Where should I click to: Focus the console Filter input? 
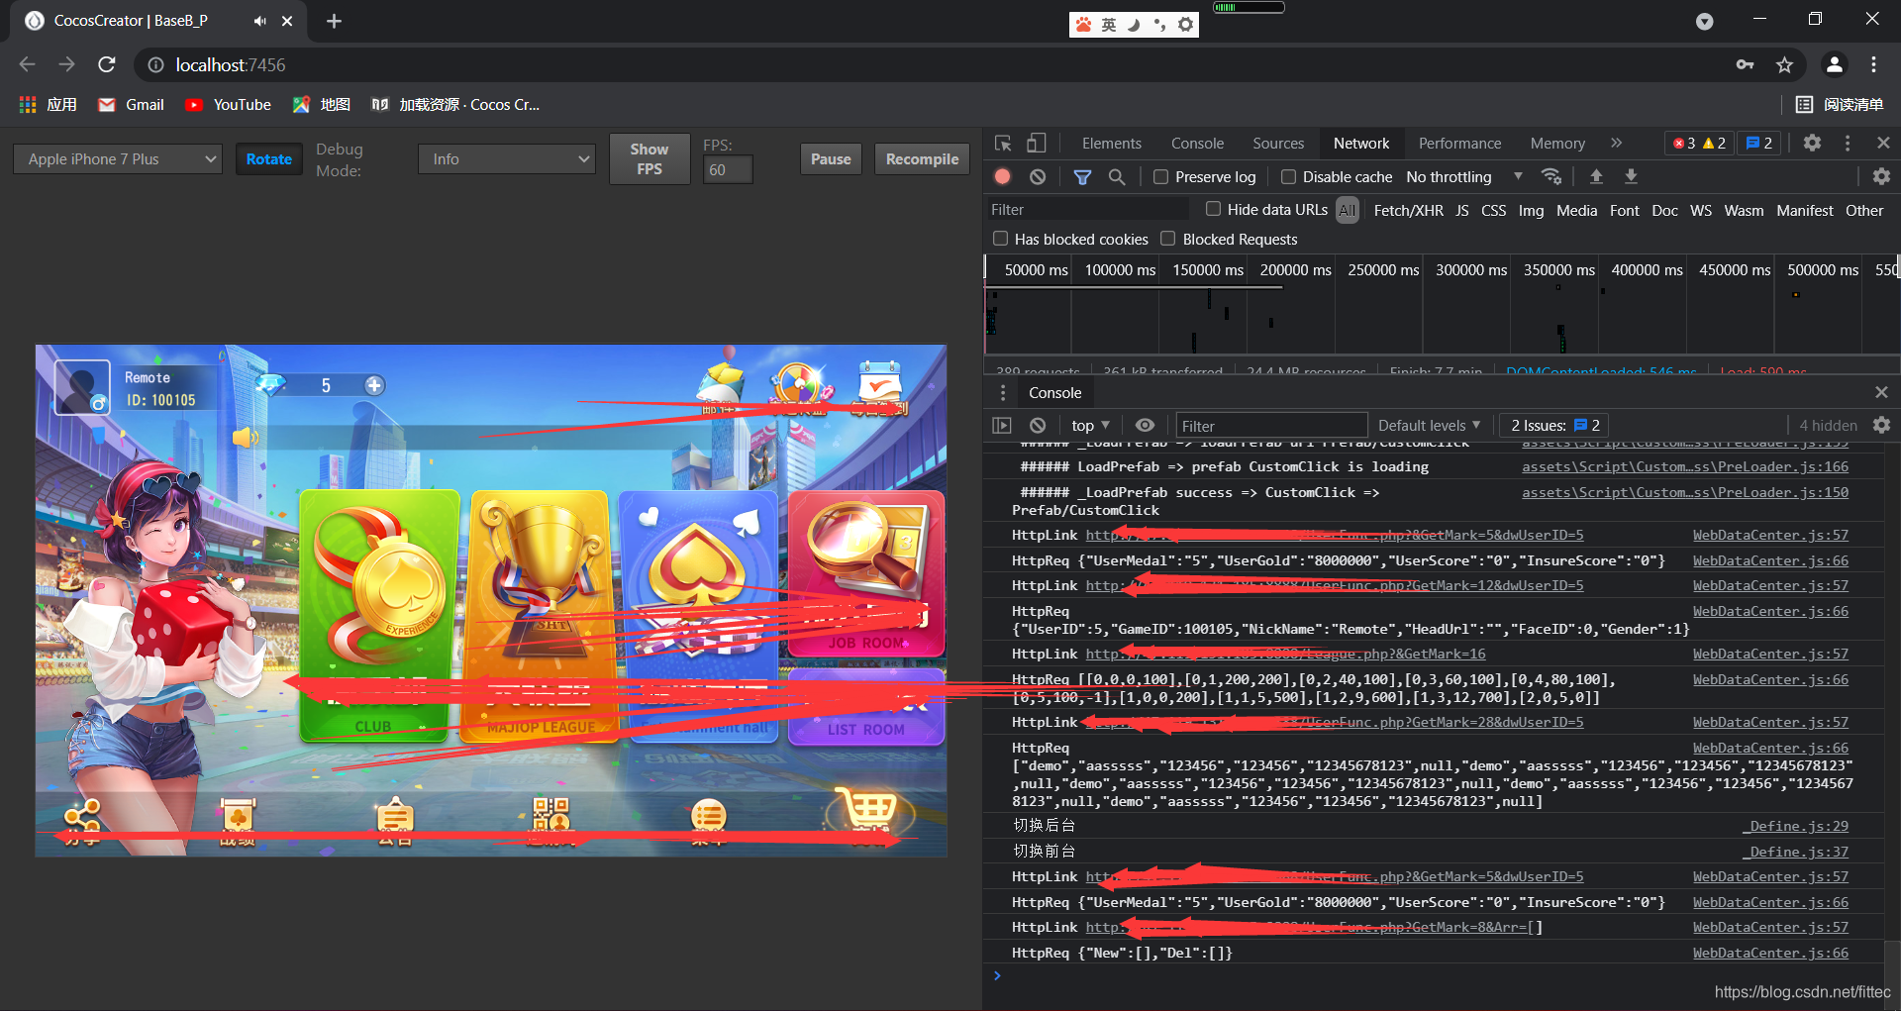[1271, 426]
